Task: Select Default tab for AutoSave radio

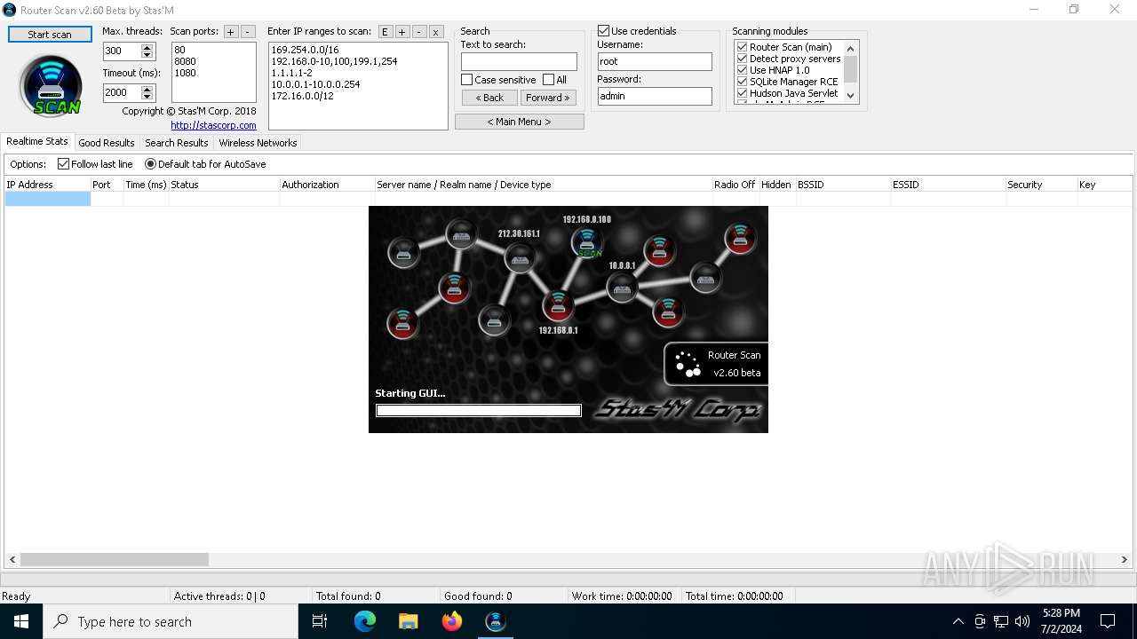Action: [x=150, y=164]
